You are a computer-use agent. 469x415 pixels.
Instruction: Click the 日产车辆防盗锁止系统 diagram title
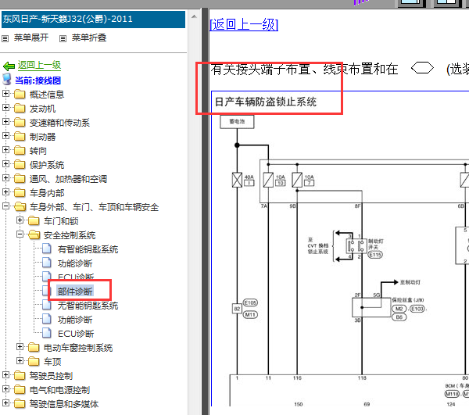[x=266, y=102]
